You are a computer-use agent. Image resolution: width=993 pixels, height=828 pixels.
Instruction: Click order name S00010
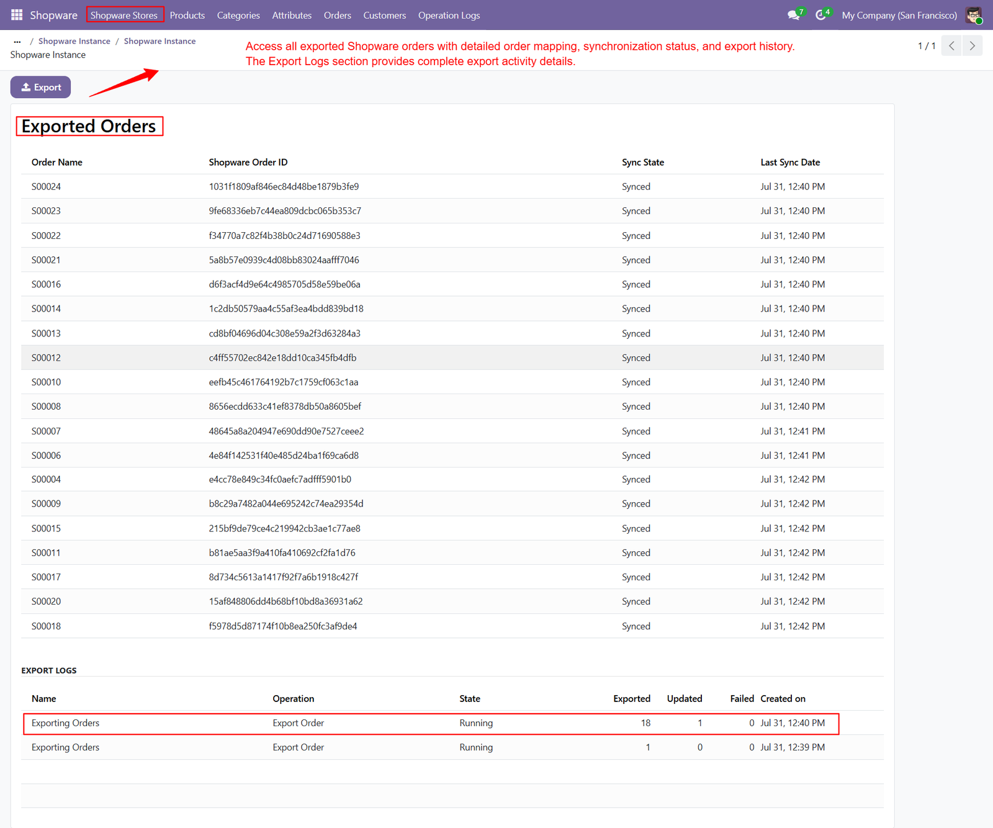46,382
